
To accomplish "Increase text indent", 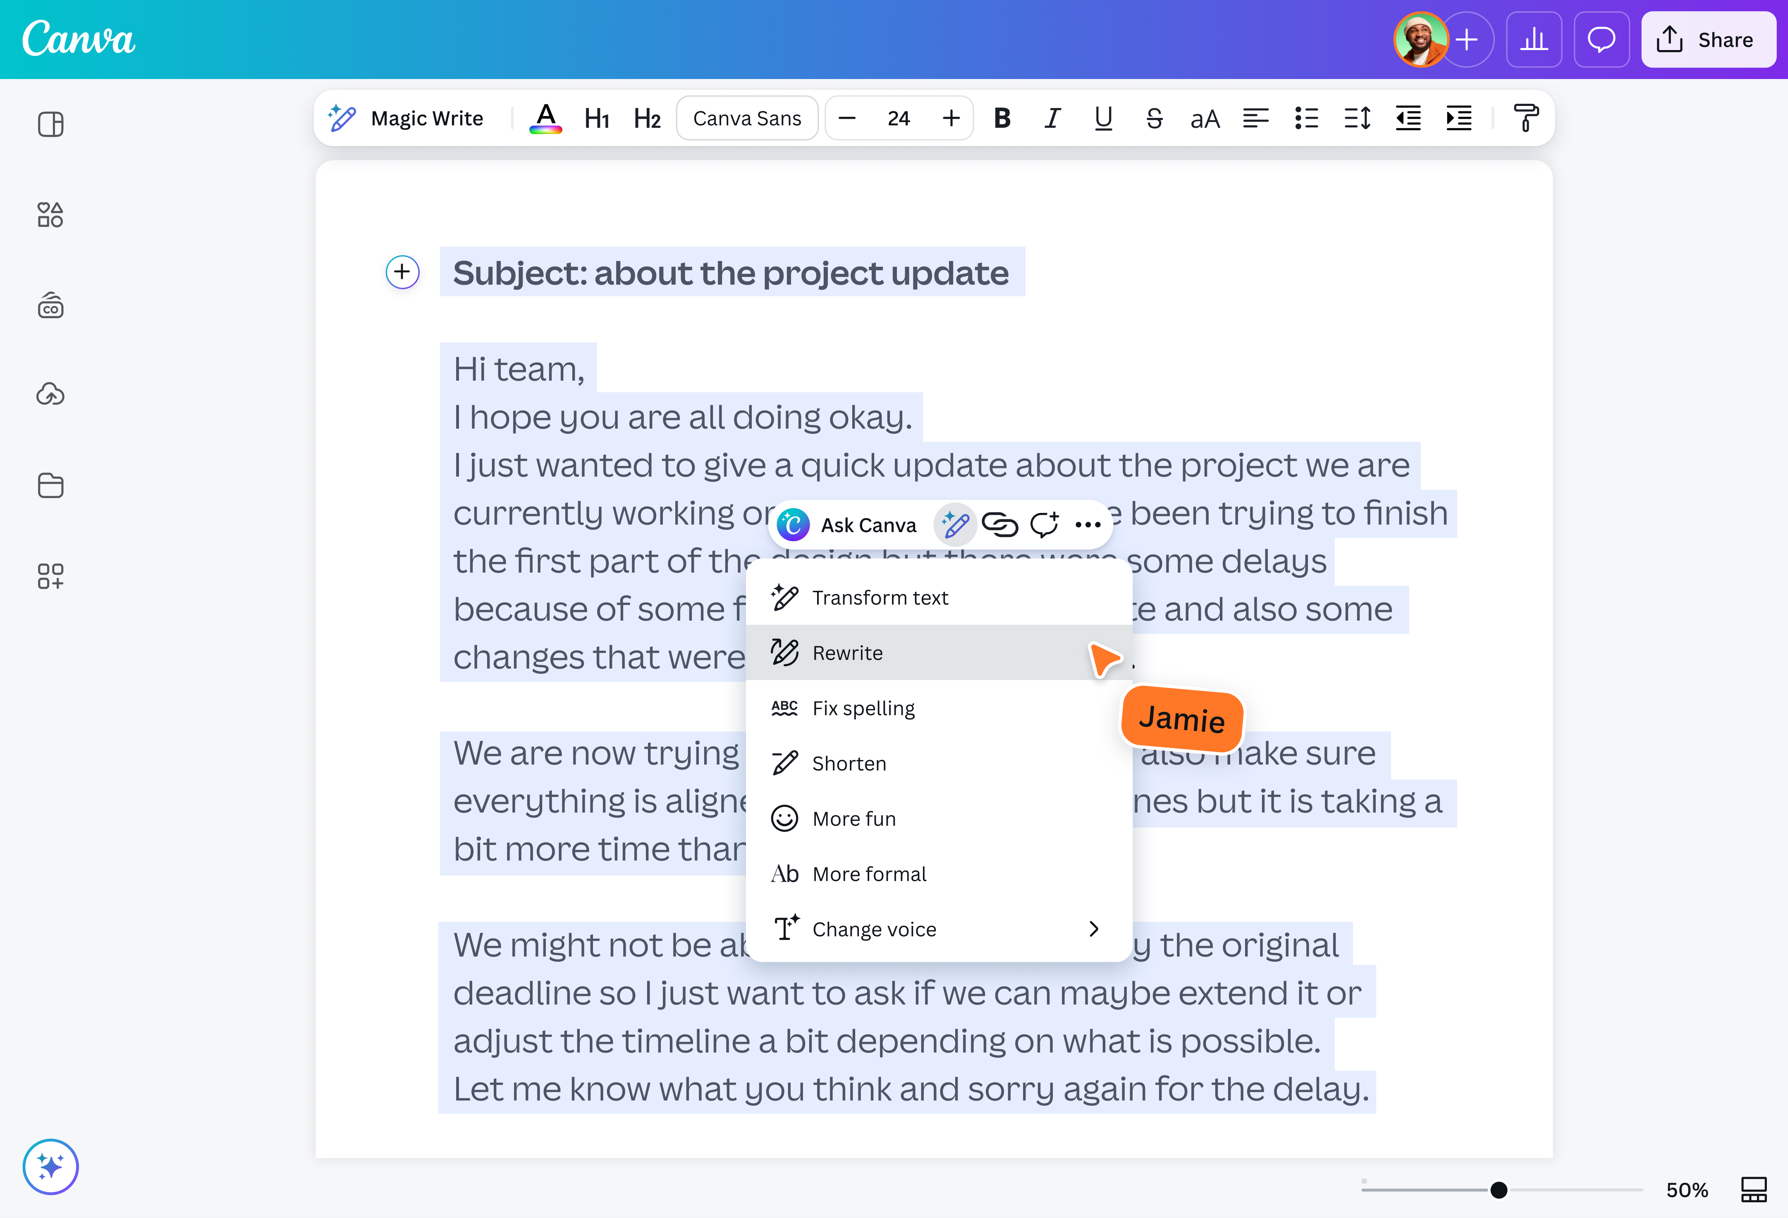I will 1459,119.
